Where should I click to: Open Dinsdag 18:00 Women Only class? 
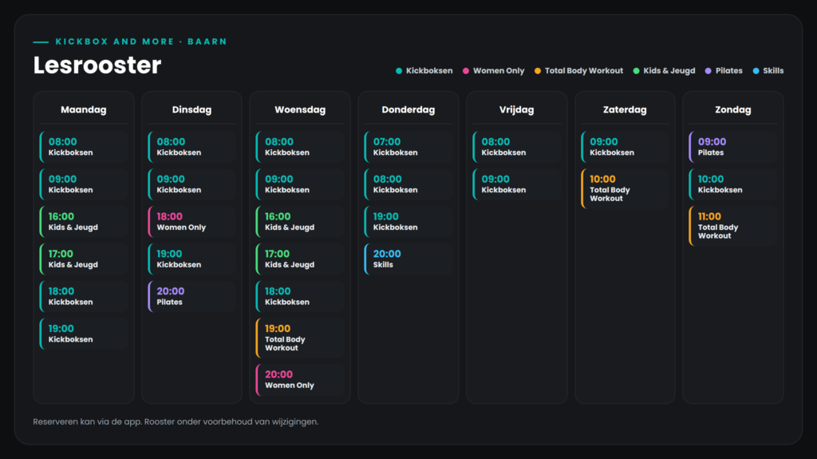[x=191, y=222]
